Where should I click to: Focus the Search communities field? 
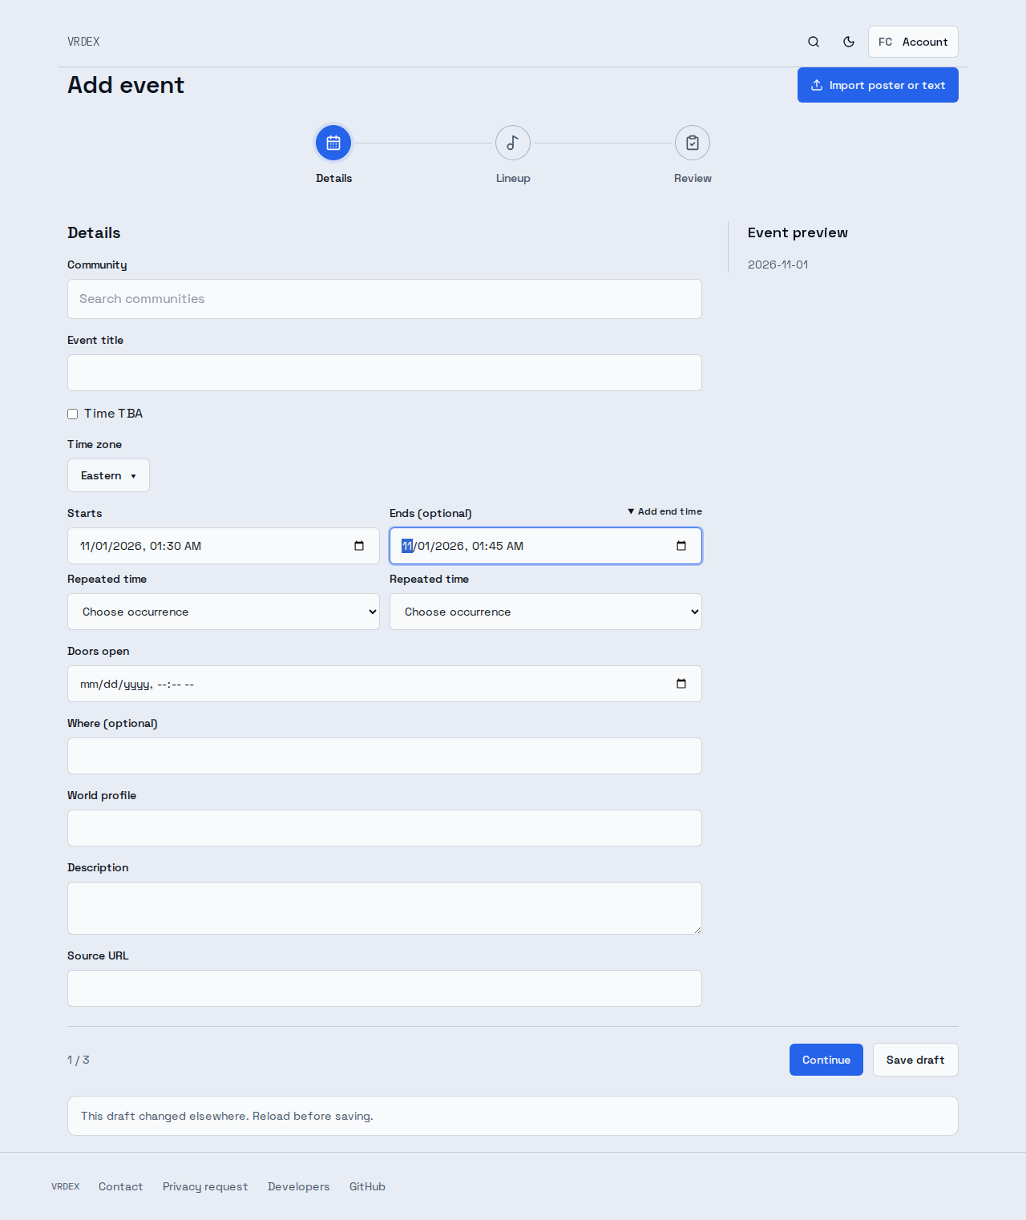[x=385, y=299]
